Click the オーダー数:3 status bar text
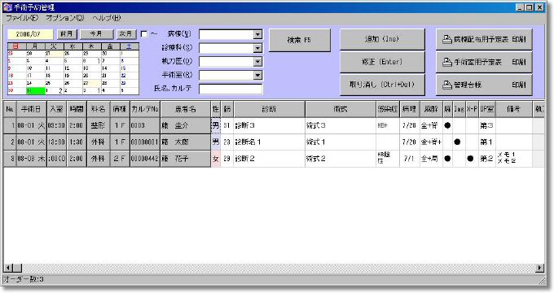The width and height of the screenshot is (554, 293). tap(24, 279)
